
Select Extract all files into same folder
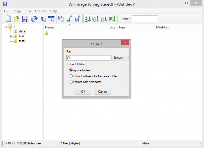tap(71, 76)
